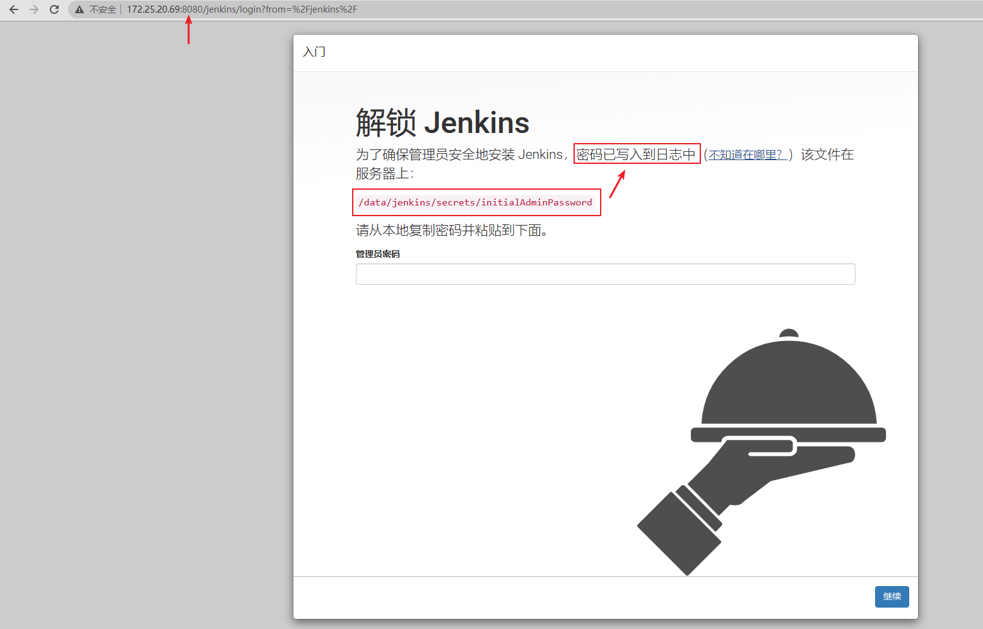This screenshot has height=629, width=983.
Task: Open the 不知道在哪里? help link
Action: [x=748, y=155]
